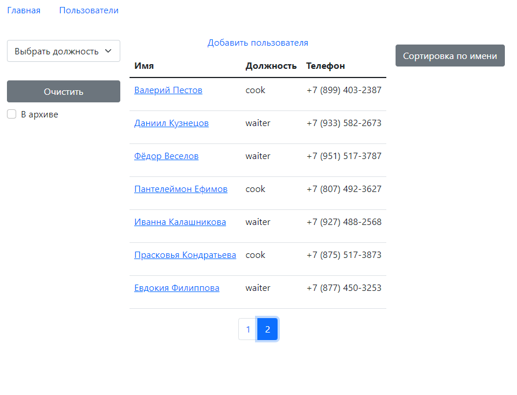
Task: Click the Должность column header
Action: point(271,66)
